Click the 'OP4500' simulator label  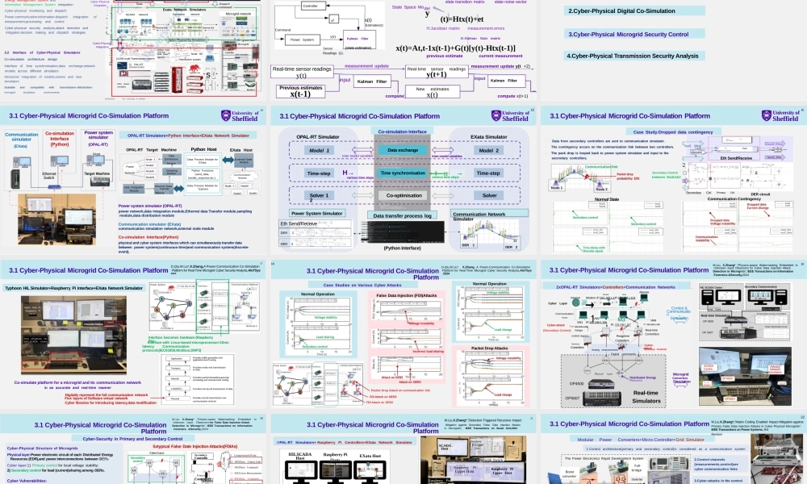coord(576,384)
